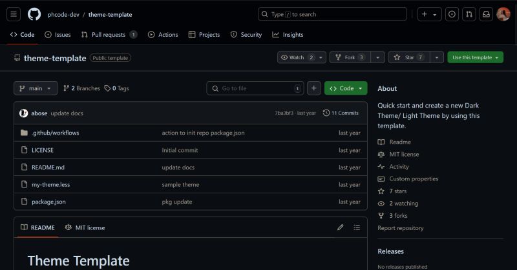Focus the 'Type / to search' box
The width and height of the screenshot is (517, 270).
332,14
